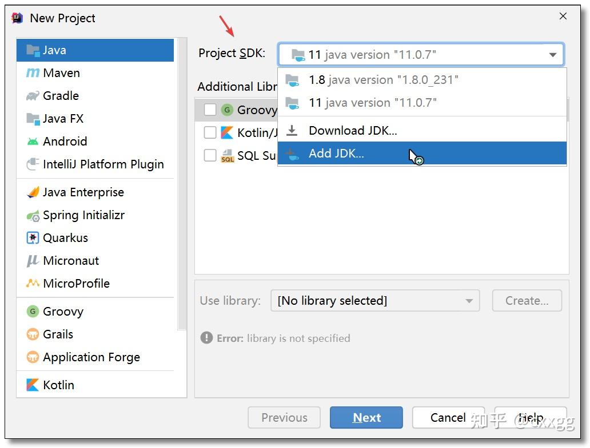Screen dimensions: 590x448
Task: Choose the Grails framework icon
Action: pyautogui.click(x=33, y=334)
